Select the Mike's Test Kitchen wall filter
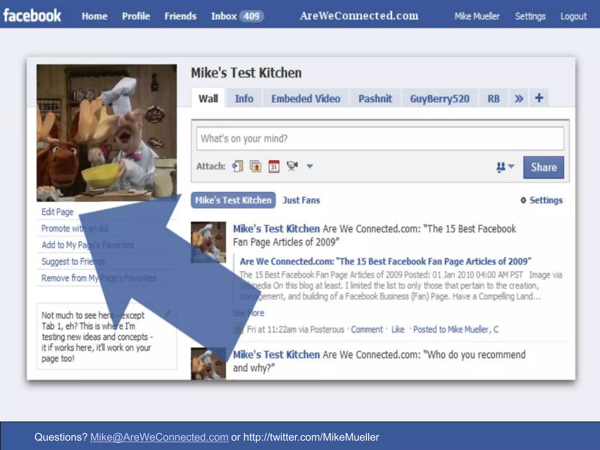Viewport: 600px width, 450px height. [233, 200]
